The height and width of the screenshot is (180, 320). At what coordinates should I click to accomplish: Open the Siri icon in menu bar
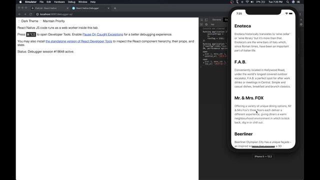point(293,2)
